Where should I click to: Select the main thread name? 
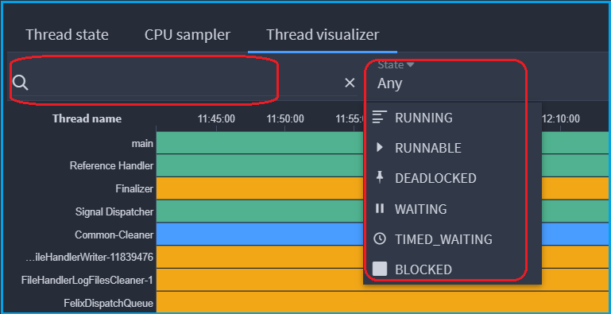pos(142,143)
